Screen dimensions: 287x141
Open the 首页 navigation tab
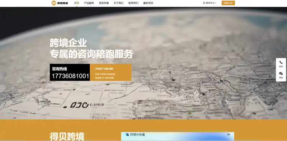click(x=77, y=3)
